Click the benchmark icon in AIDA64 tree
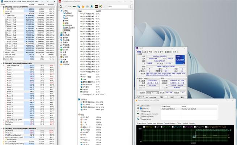Viewport: 237px width, 145px height. point(62,64)
